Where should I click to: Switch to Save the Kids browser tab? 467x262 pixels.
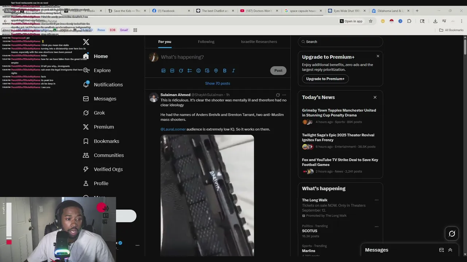(x=126, y=11)
